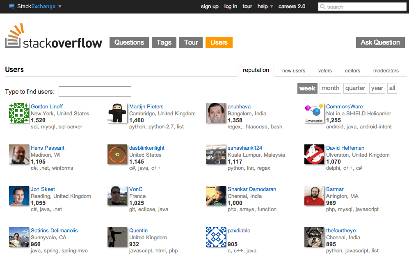Open the Barmar profile link
The image size is (409, 261).
pyautogui.click(x=335, y=189)
